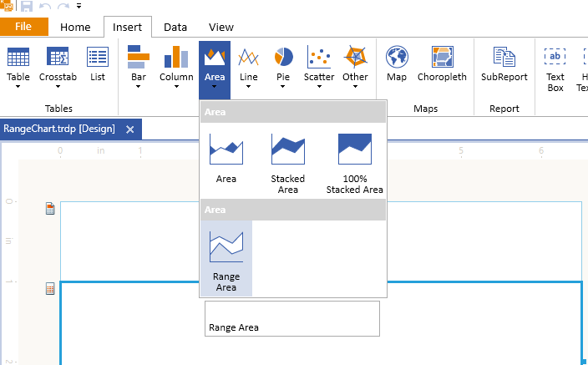Viewport: 588px width, 365px height.
Task: Expand the Line chart dropdown arrow
Action: (x=248, y=87)
